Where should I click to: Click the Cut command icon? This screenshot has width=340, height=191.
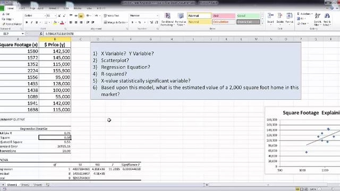pyautogui.click(x=4, y=14)
